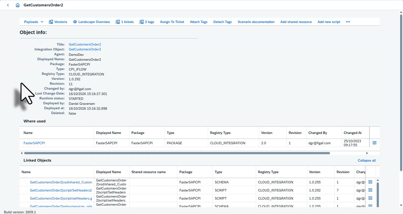
Task: Click the Where used horizontal scrollbar
Action: click(x=177, y=153)
